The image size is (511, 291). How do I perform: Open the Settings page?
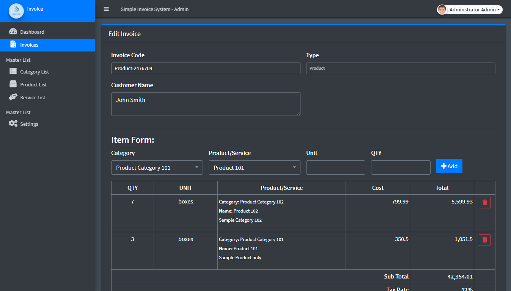(x=28, y=124)
